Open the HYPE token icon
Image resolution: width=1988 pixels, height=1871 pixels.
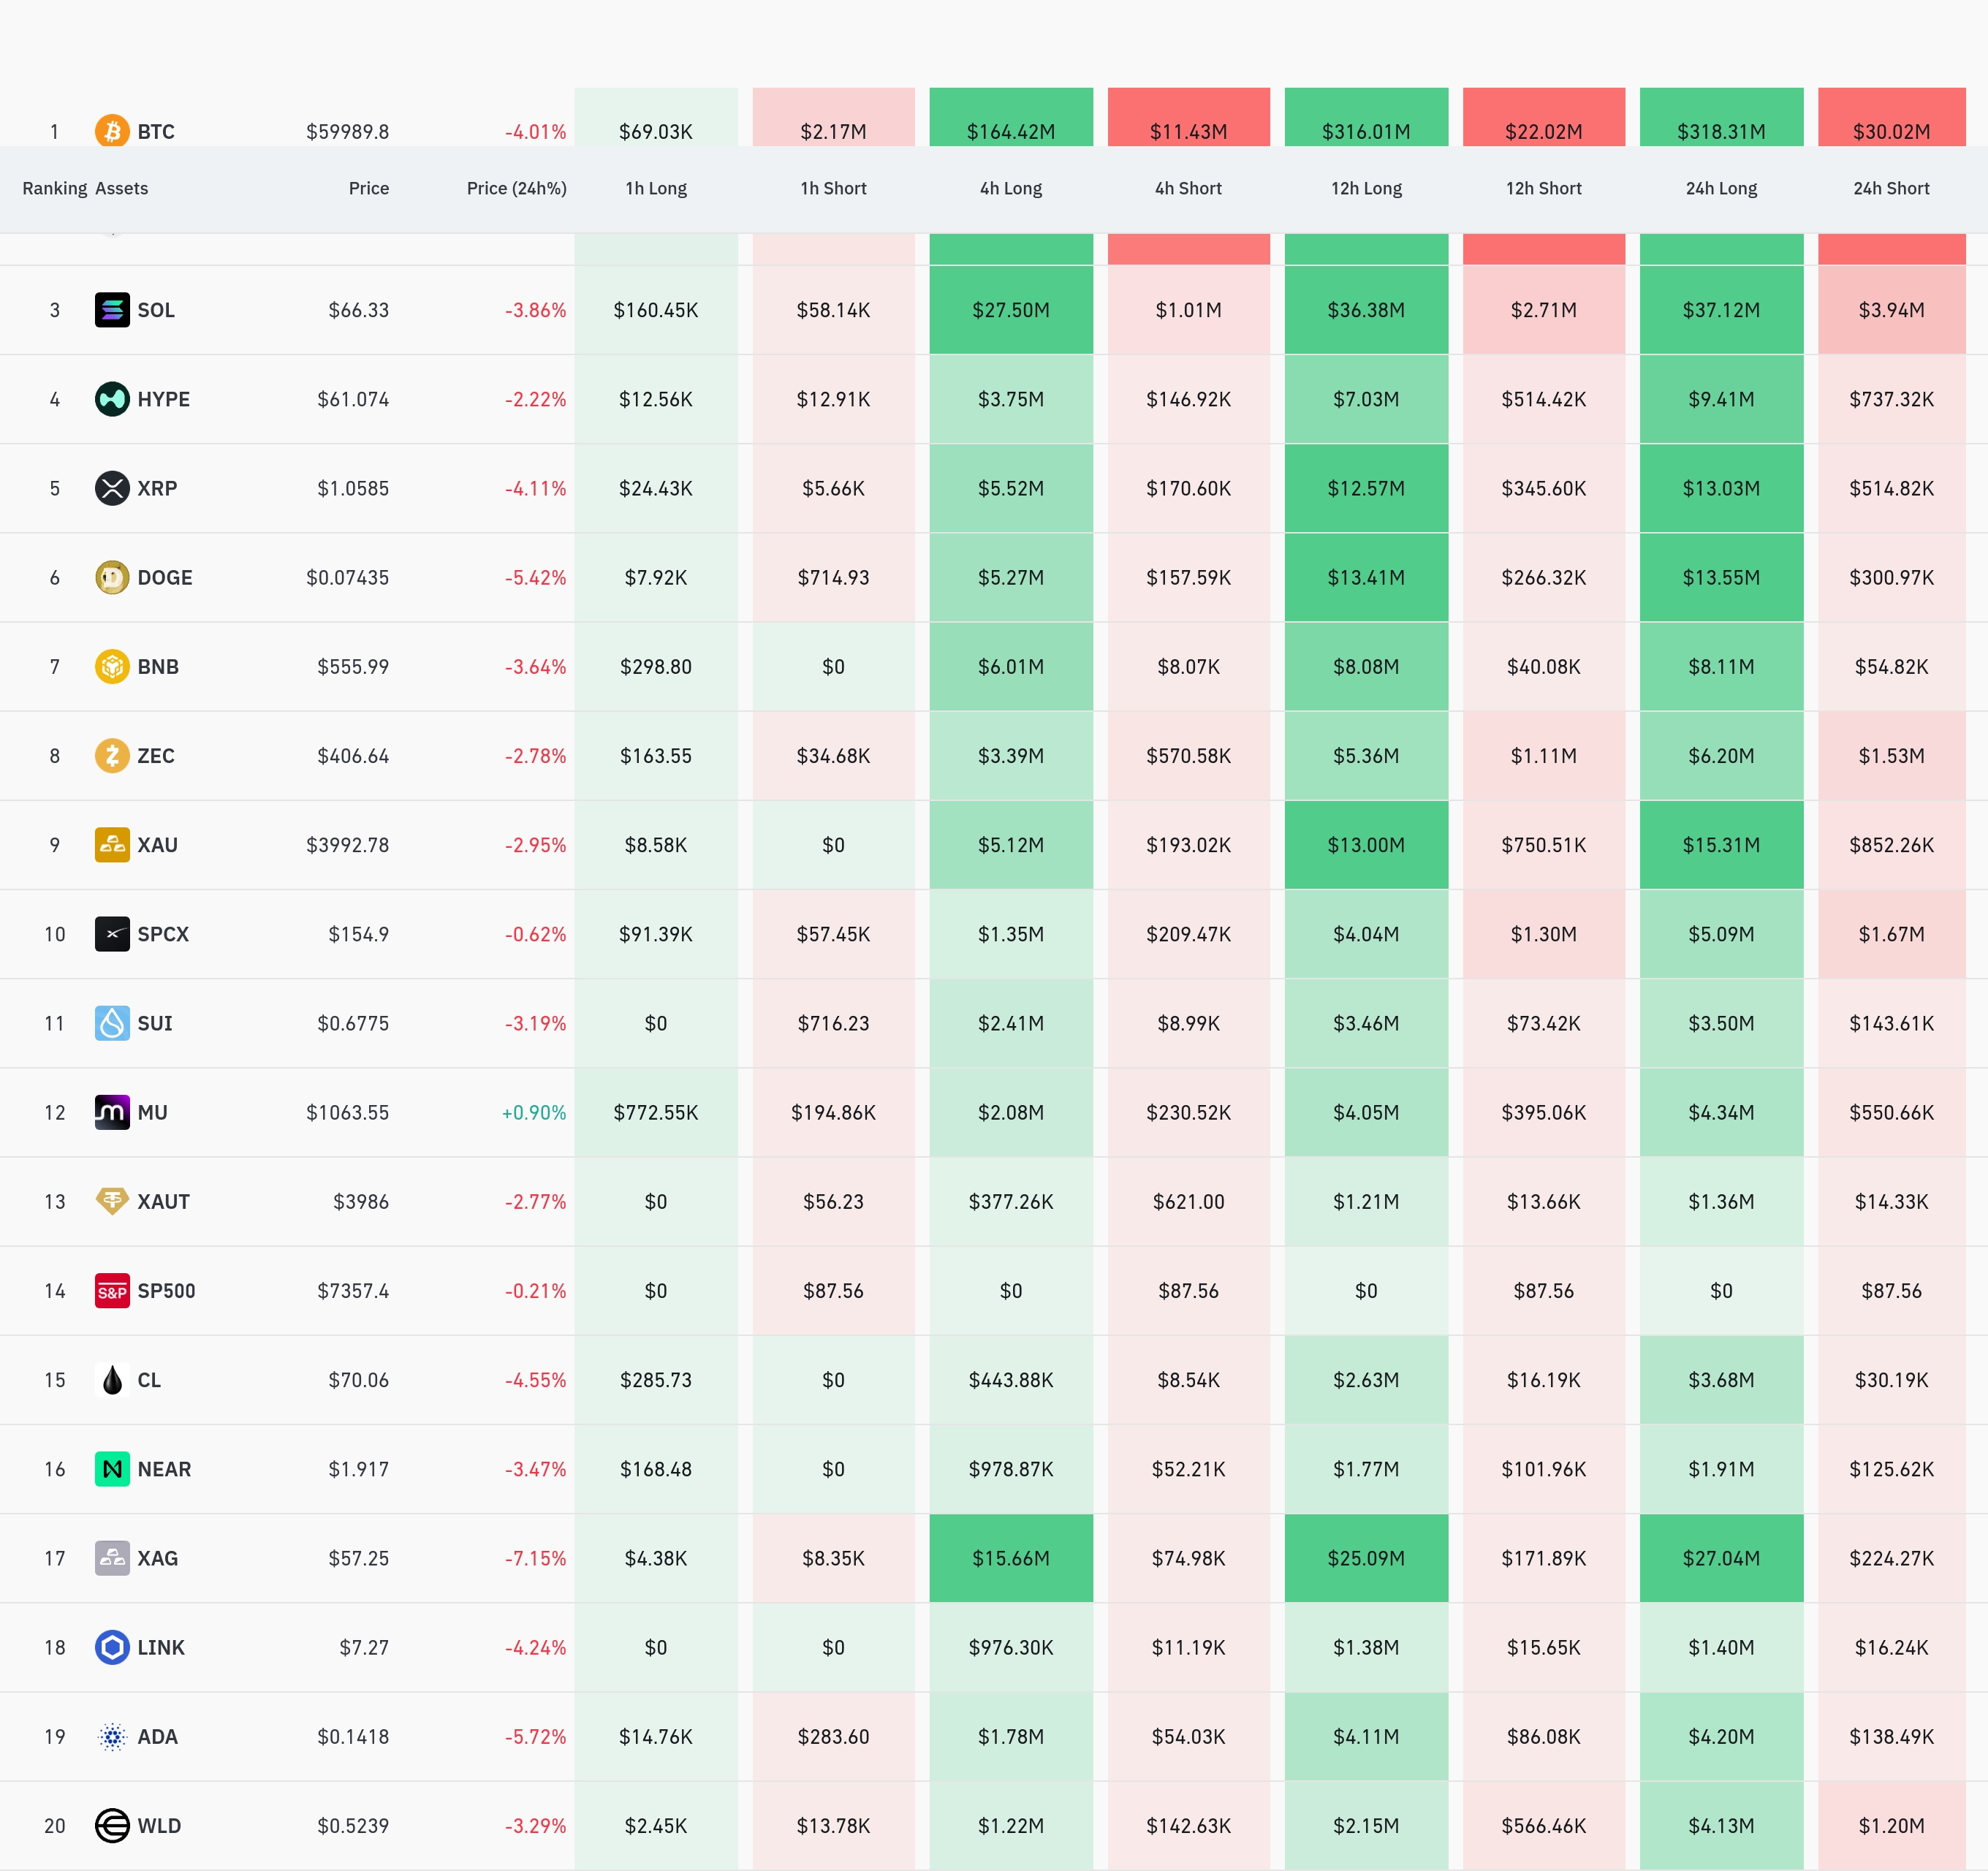click(112, 399)
